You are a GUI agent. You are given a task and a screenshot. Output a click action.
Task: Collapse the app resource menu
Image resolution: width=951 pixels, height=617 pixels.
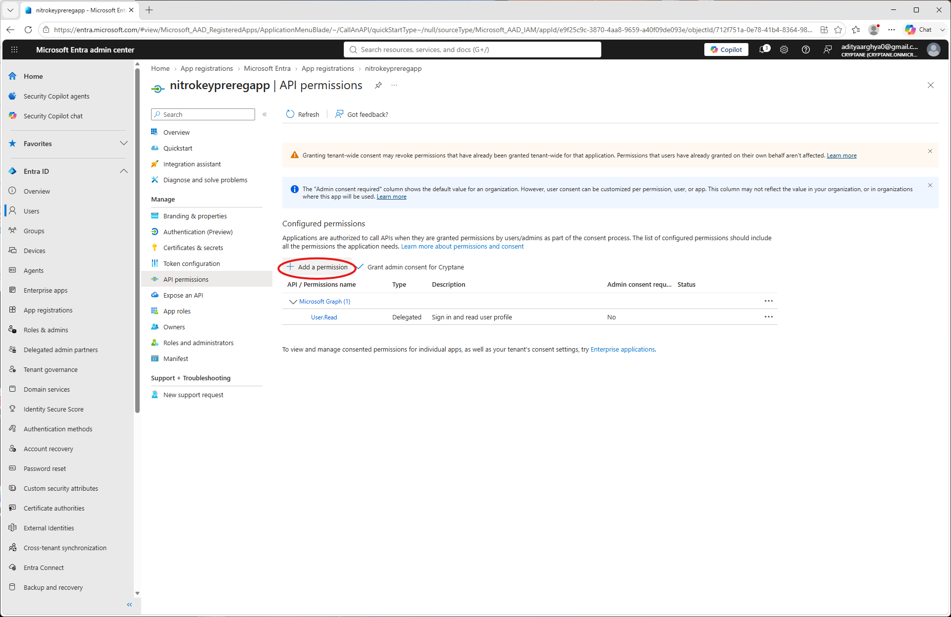(x=265, y=114)
